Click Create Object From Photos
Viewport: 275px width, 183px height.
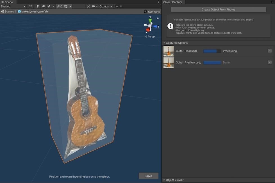[x=218, y=9]
